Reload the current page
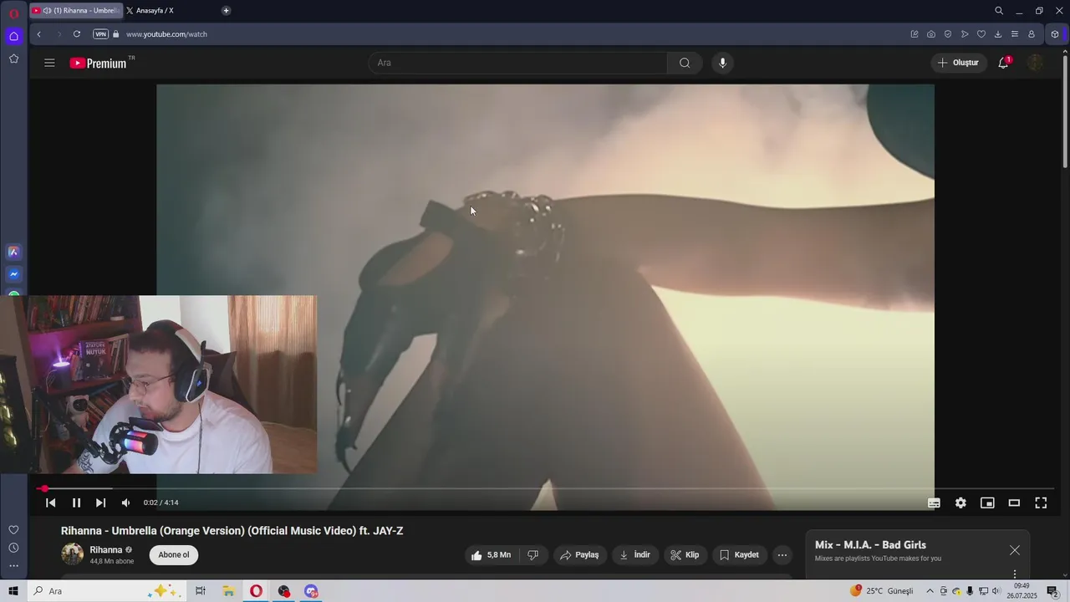Screen dimensions: 1070x602 pyautogui.click(x=77, y=34)
